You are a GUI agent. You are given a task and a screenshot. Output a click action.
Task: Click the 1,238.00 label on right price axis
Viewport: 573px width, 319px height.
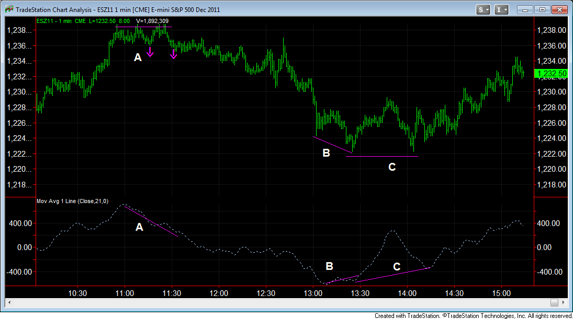tap(552, 30)
